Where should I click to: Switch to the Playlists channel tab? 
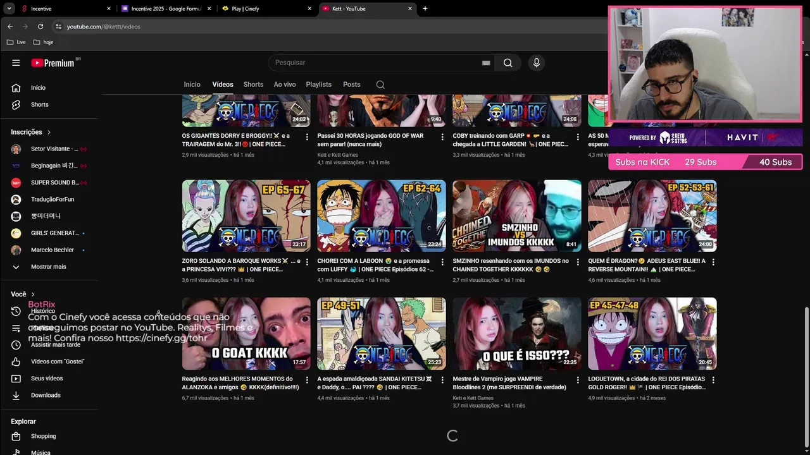319,85
